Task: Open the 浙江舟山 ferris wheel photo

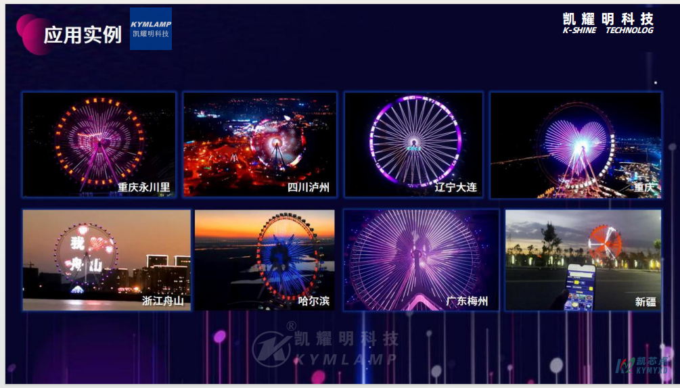Action: (x=107, y=260)
